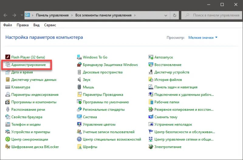Click the Система monitor icon
The width and height of the screenshot is (243, 160).
pyautogui.click(x=79, y=117)
